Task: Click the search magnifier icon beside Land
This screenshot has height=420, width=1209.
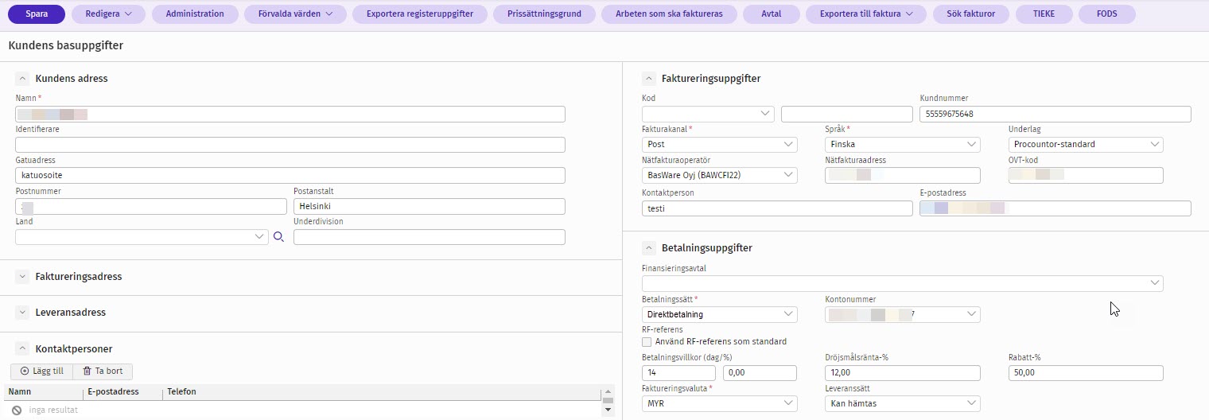Action: 278,237
